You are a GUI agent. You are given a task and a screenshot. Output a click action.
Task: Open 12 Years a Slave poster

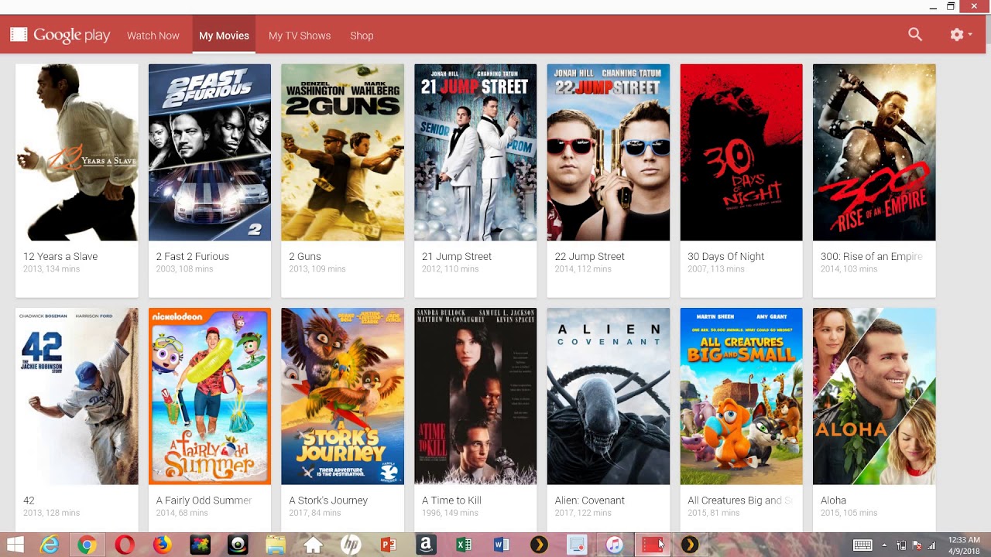pyautogui.click(x=77, y=152)
